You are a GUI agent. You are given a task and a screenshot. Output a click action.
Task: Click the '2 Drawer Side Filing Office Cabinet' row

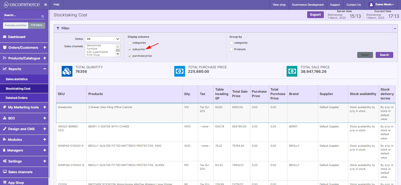click(x=226, y=113)
